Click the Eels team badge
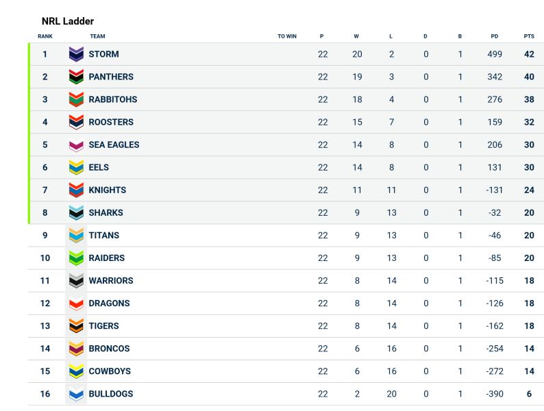Screen dimensions: 544x411 (76, 167)
